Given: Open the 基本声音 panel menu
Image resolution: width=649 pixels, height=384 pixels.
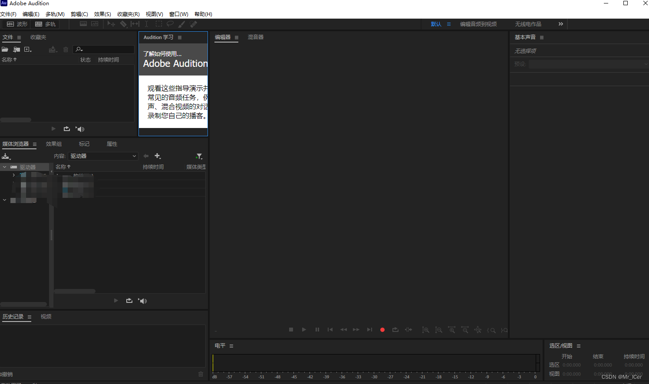Looking at the screenshot, I should pyautogui.click(x=542, y=38).
